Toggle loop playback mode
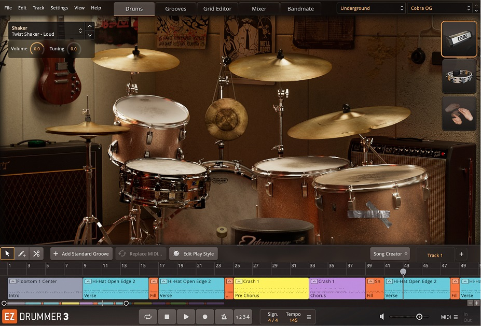Viewport: 481px width, 326px height. point(148,317)
